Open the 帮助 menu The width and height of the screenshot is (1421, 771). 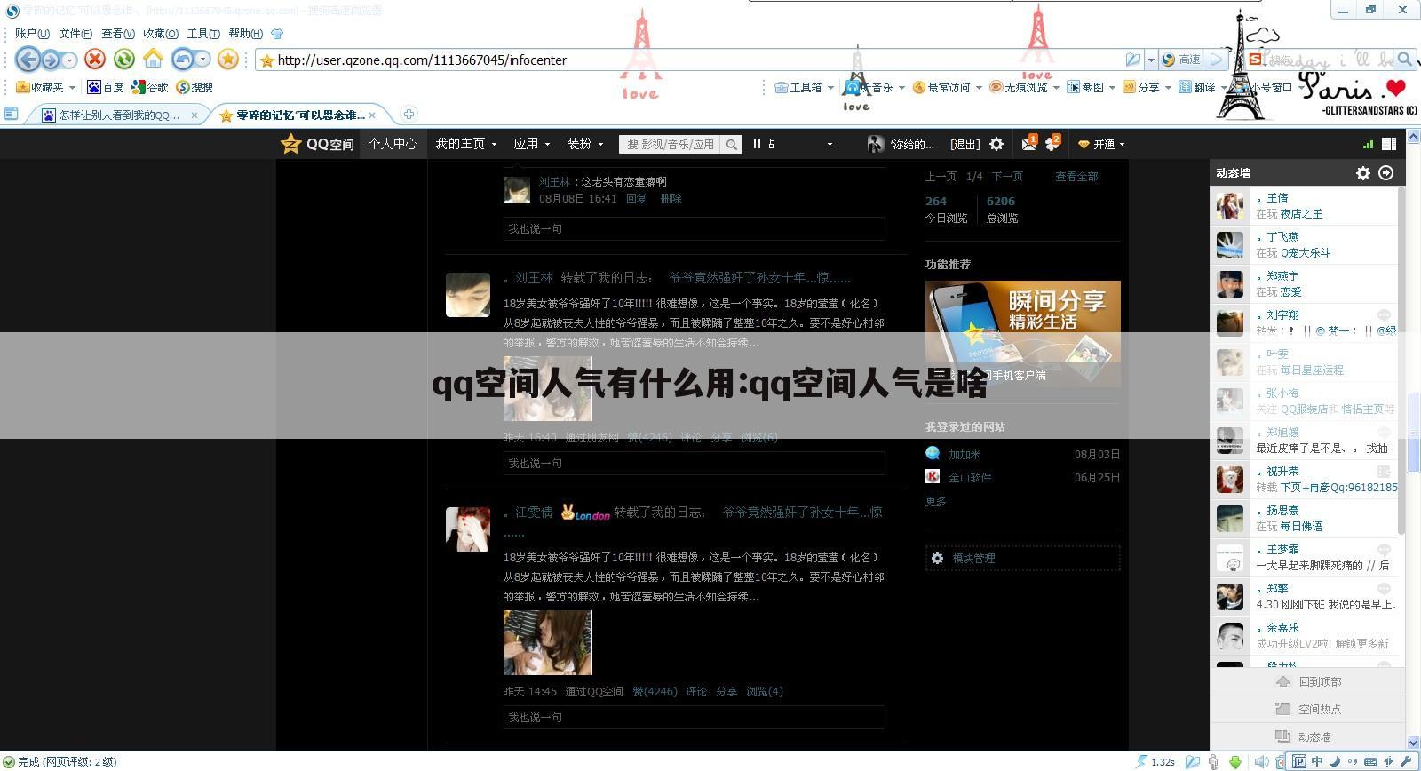click(245, 34)
